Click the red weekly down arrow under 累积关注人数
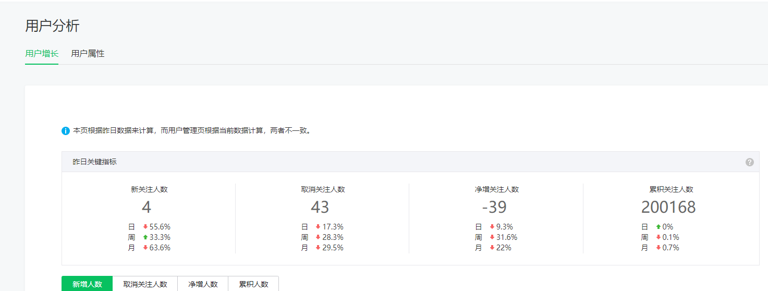 (x=659, y=237)
